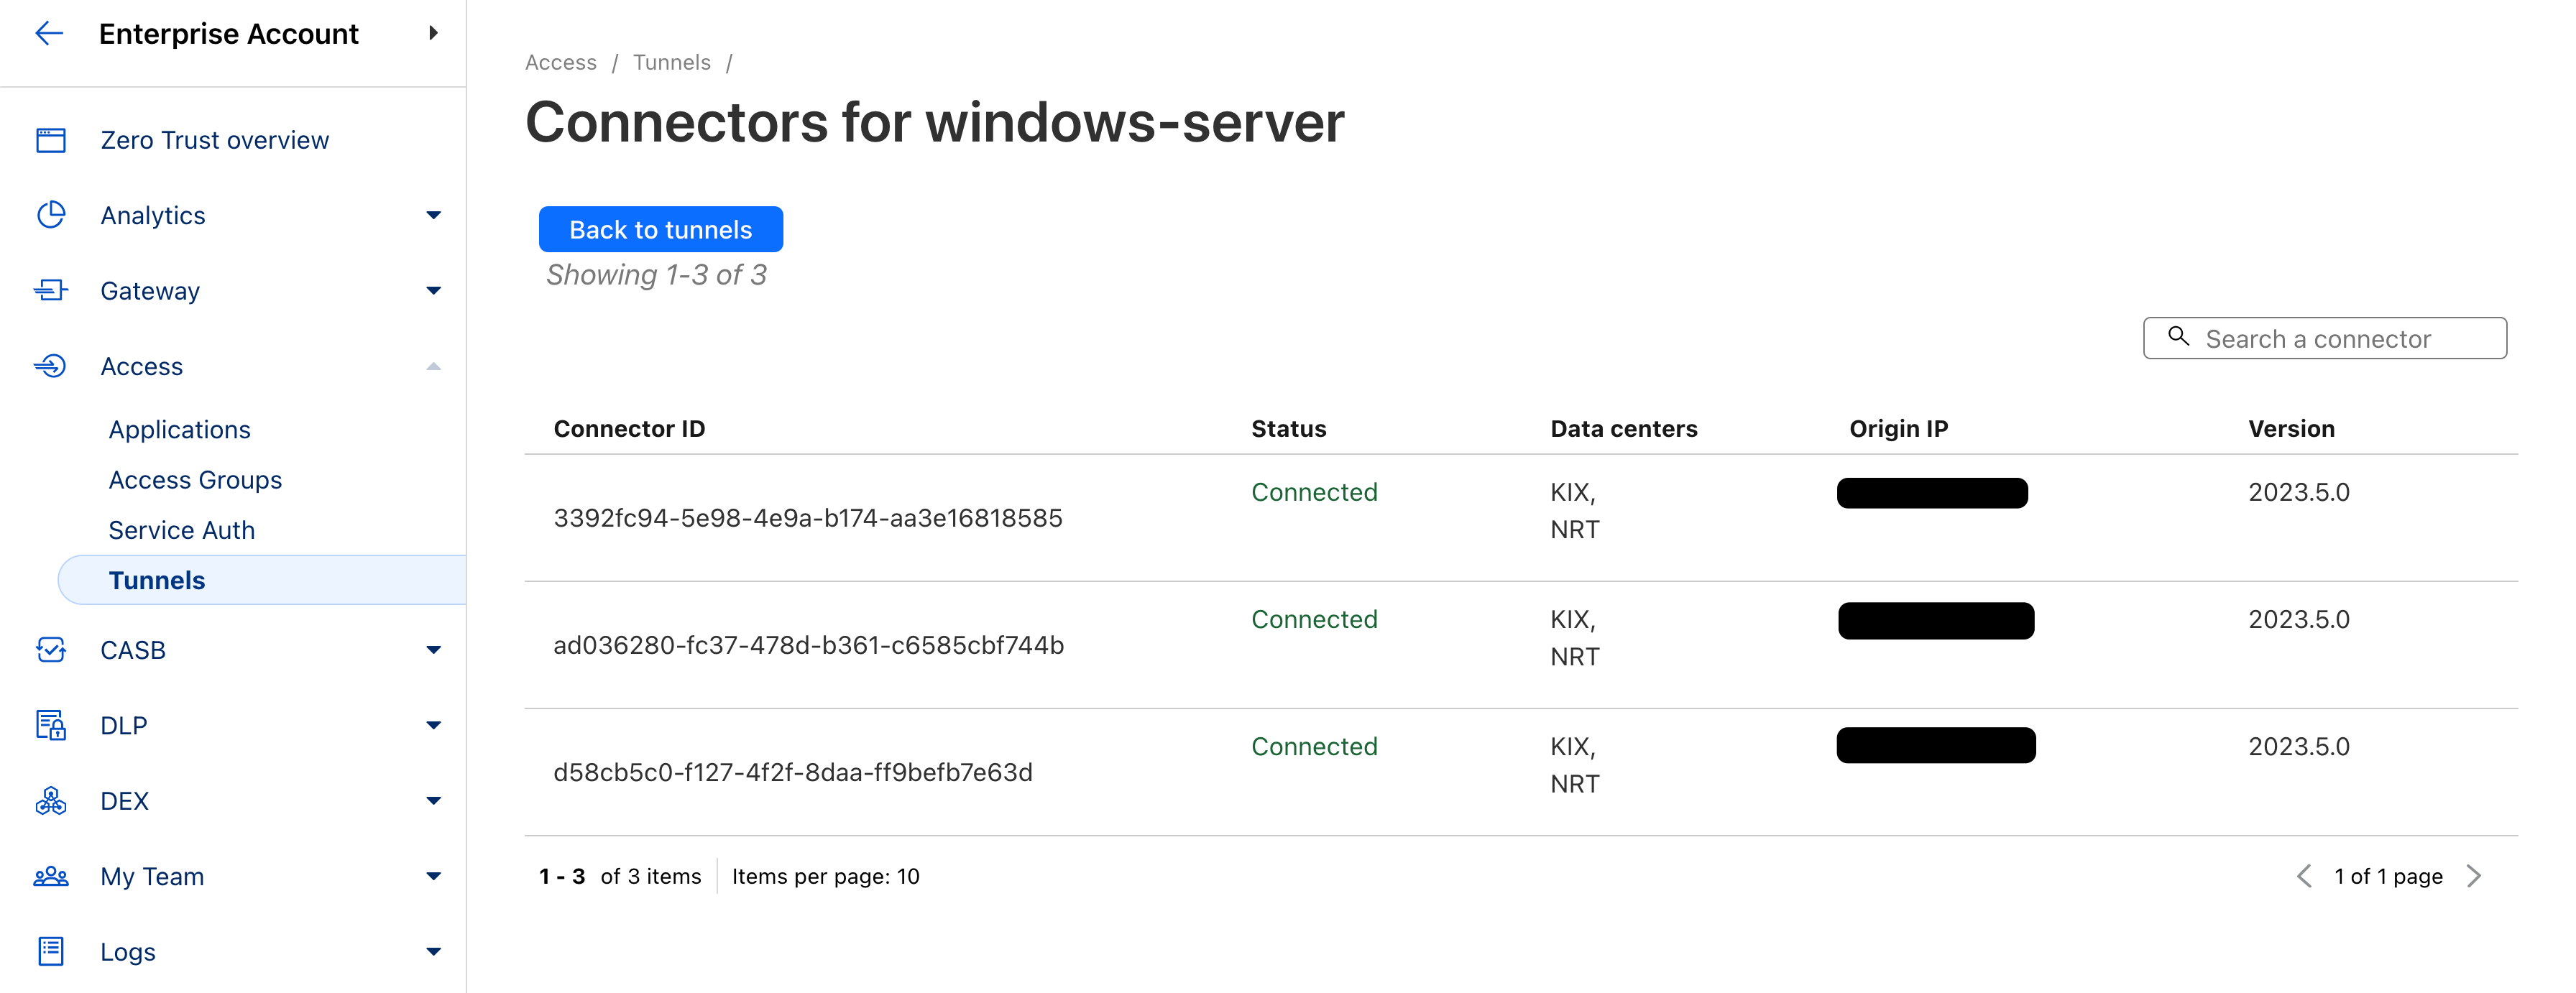2576x993 pixels.
Task: Click inside the Search a connector field
Action: (x=2330, y=338)
